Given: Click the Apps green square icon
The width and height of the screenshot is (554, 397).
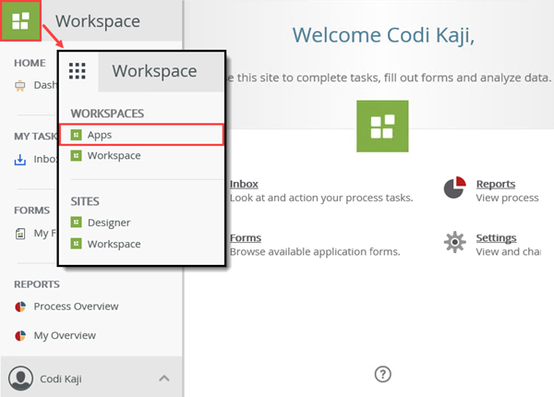Looking at the screenshot, I should tap(76, 135).
